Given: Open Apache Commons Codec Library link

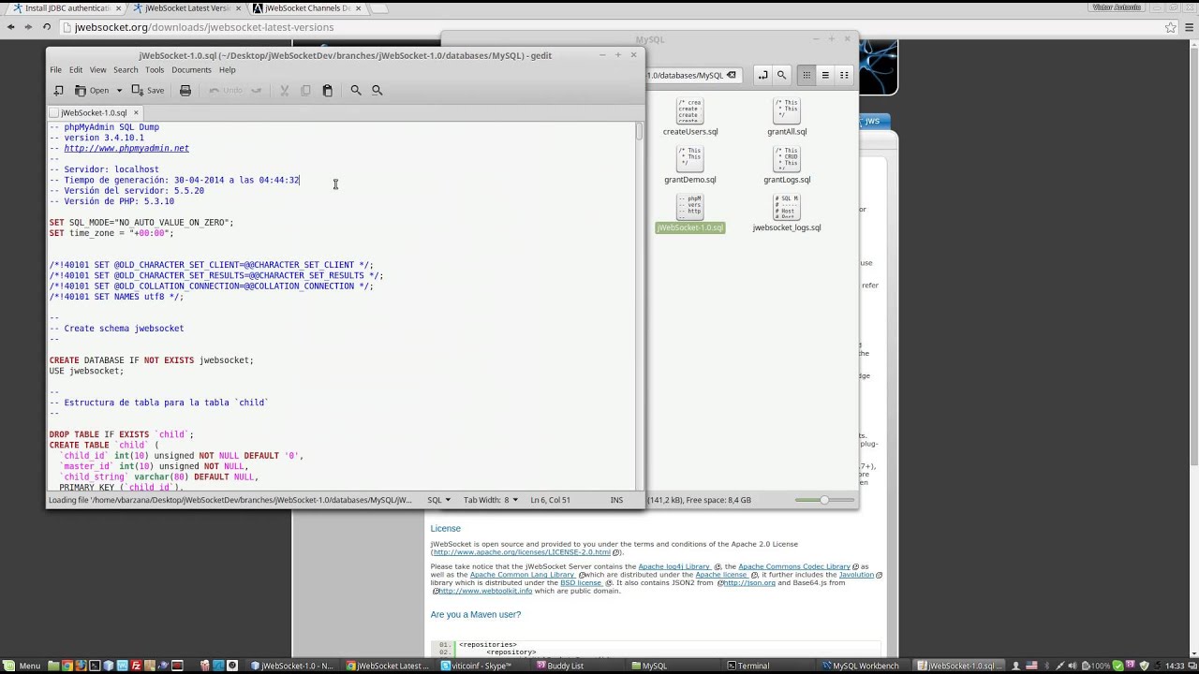Looking at the screenshot, I should (x=794, y=566).
